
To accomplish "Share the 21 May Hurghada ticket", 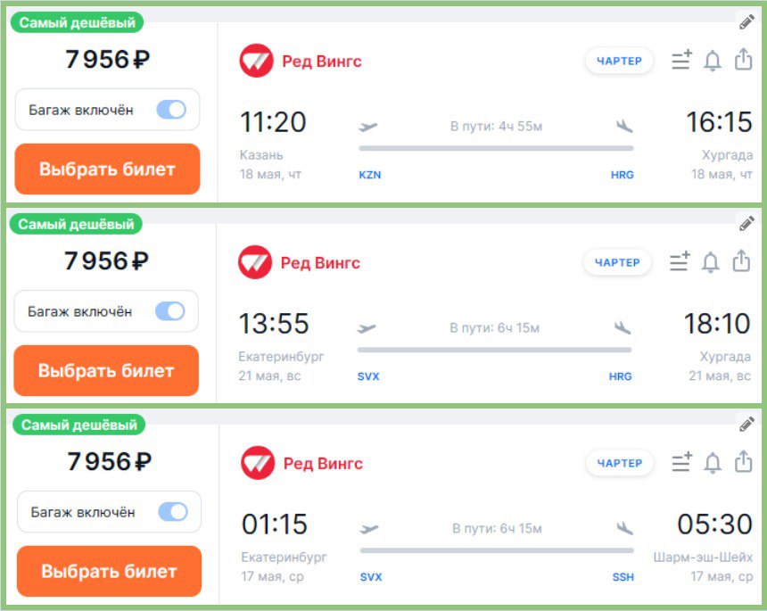I will pos(741,262).
